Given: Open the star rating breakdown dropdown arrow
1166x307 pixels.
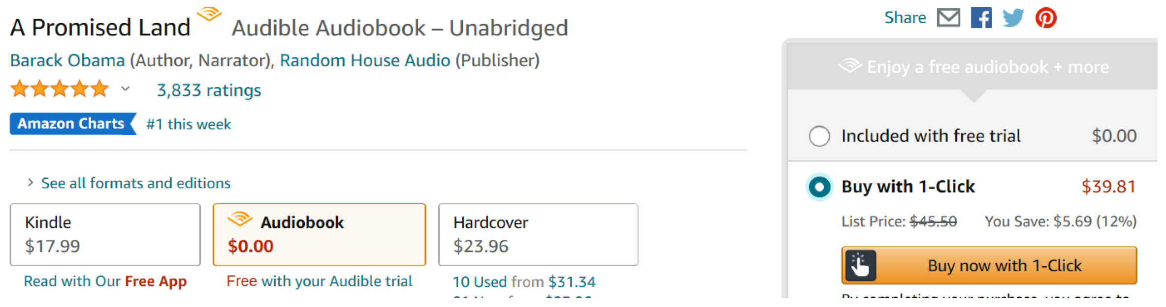Looking at the screenshot, I should [126, 89].
